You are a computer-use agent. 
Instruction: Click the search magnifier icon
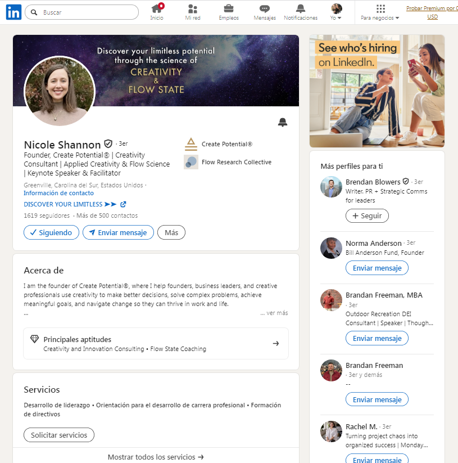coord(34,12)
